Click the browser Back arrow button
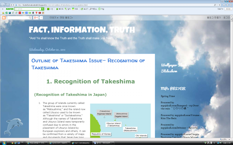 coord(3,5)
